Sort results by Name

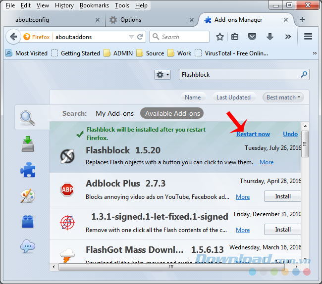click(193, 97)
